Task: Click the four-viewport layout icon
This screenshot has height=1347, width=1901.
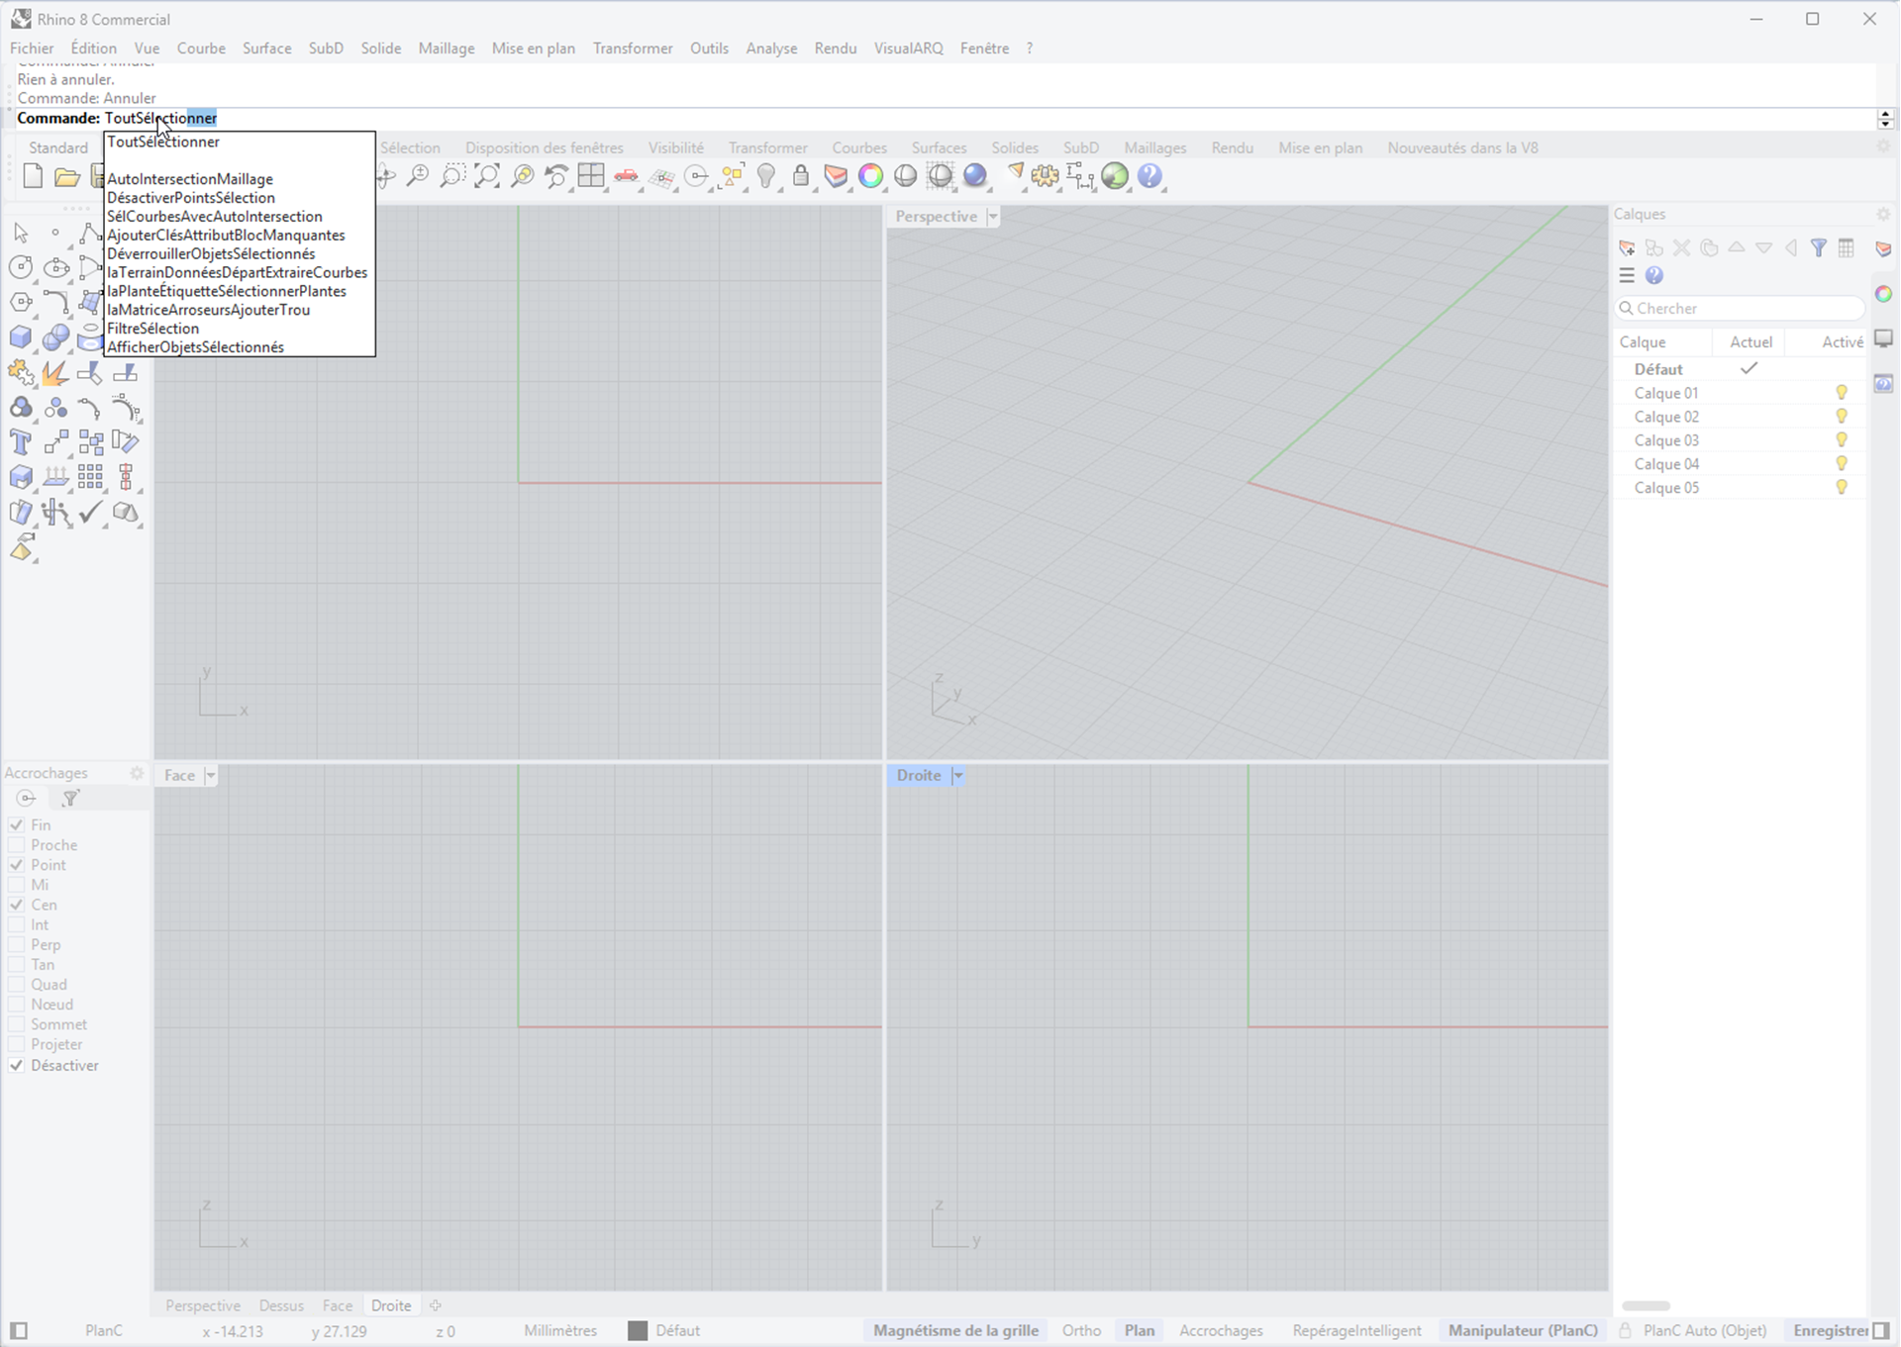Action: pyautogui.click(x=591, y=176)
